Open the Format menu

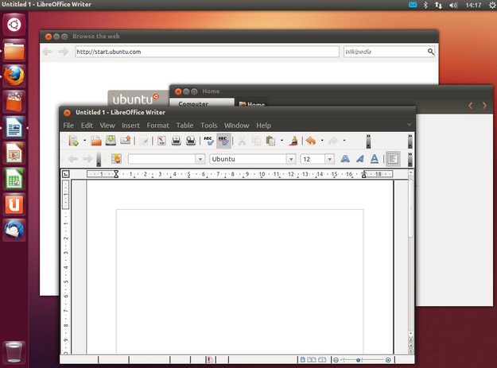click(158, 126)
